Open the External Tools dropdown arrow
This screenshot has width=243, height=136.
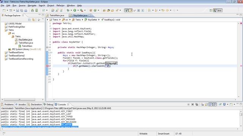tap(85, 10)
